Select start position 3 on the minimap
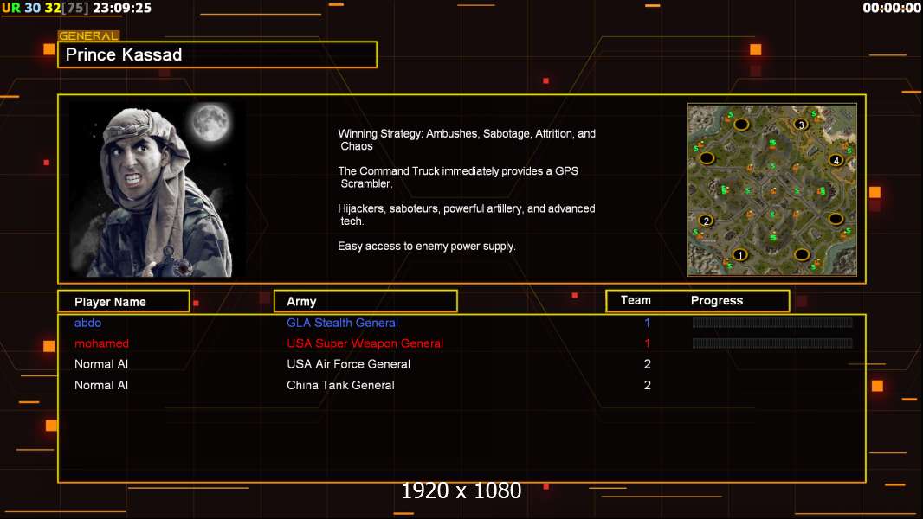This screenshot has height=519, width=923. (801, 124)
